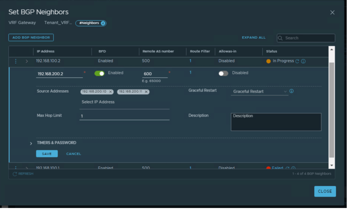Click the info icon beside In Progress status
Screen dimensions: 348x209
coord(303,61)
